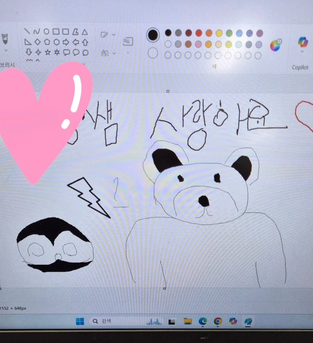Switch to Paint in the taskbar
This screenshot has width=313, height=343.
[x=248, y=321]
